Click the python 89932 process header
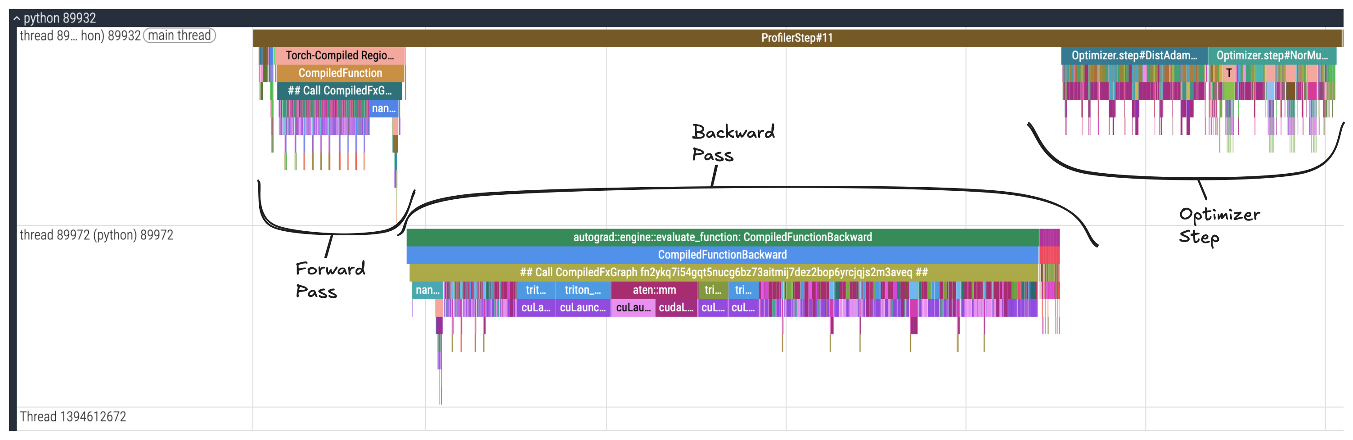 pyautogui.click(x=59, y=18)
